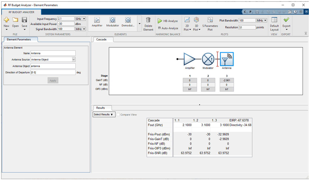The image size is (309, 180).
Task: Open the Select Results dropdown
Action: pos(104,115)
